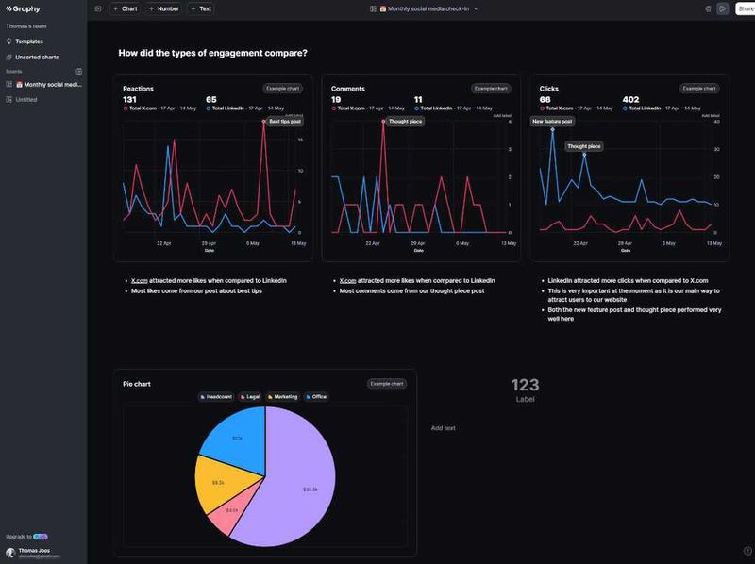The height and width of the screenshot is (564, 755).
Task: Click Thomas Joos profile avatar
Action: tap(10, 553)
